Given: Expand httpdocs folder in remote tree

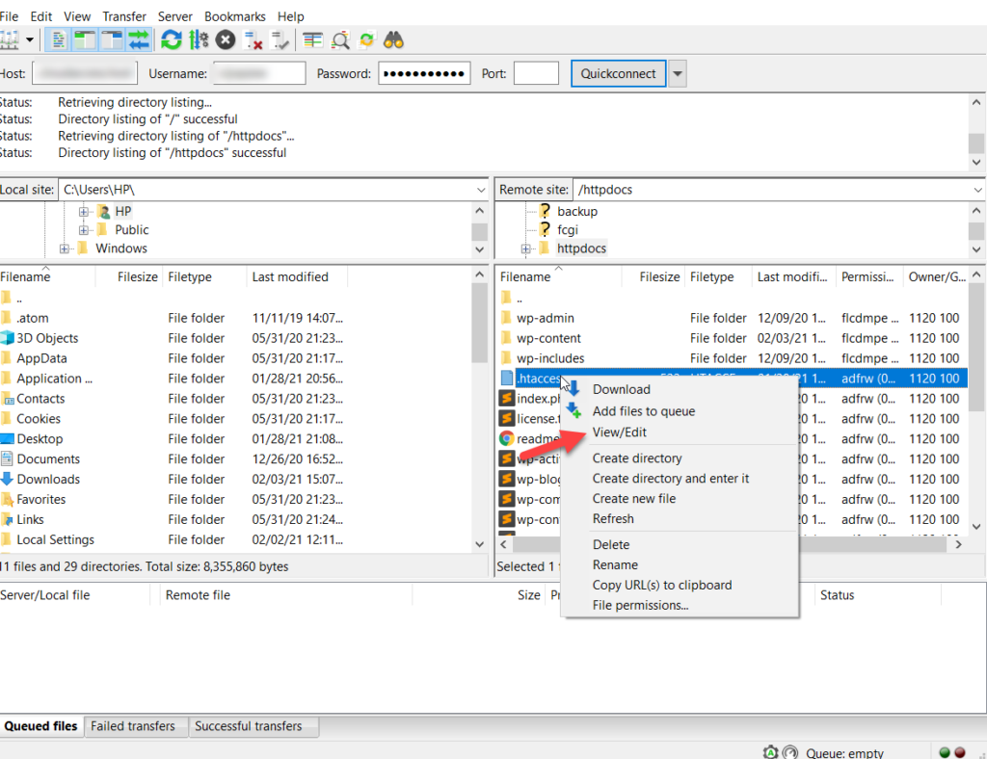Looking at the screenshot, I should (525, 249).
